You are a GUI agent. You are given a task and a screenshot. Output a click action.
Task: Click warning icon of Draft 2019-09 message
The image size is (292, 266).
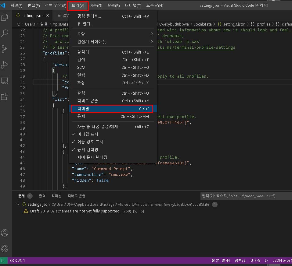tap(26, 211)
